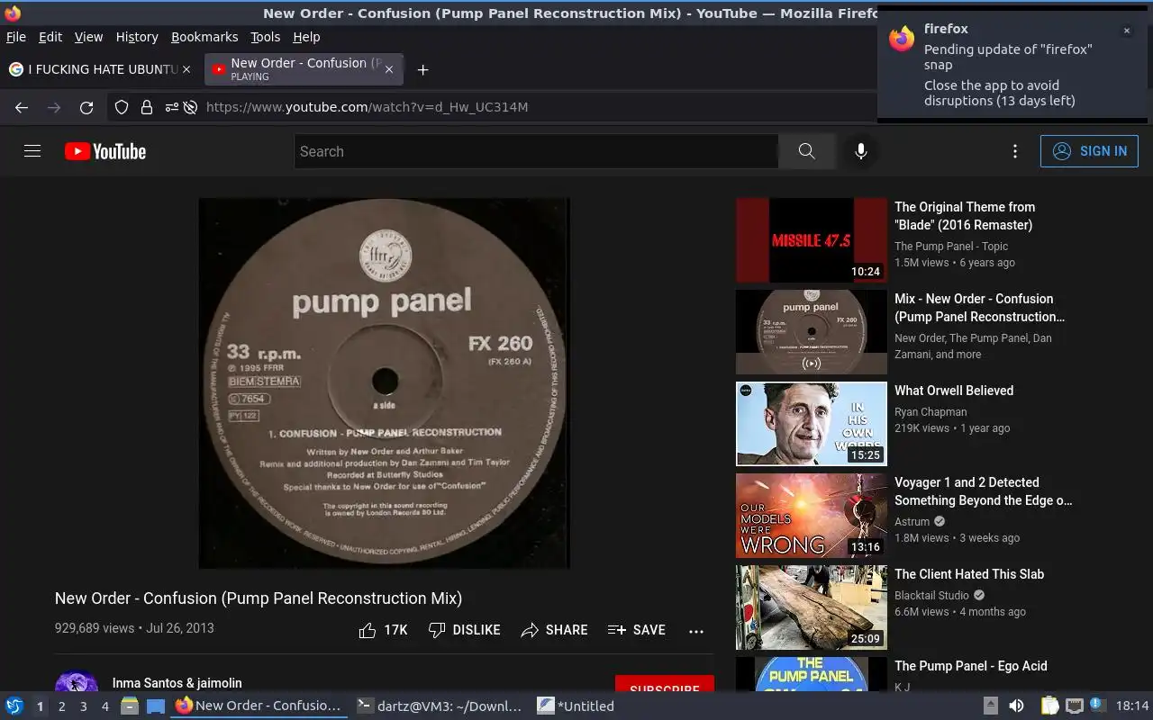Go back with Firefox back arrow
This screenshot has width=1153, height=720.
(x=22, y=107)
